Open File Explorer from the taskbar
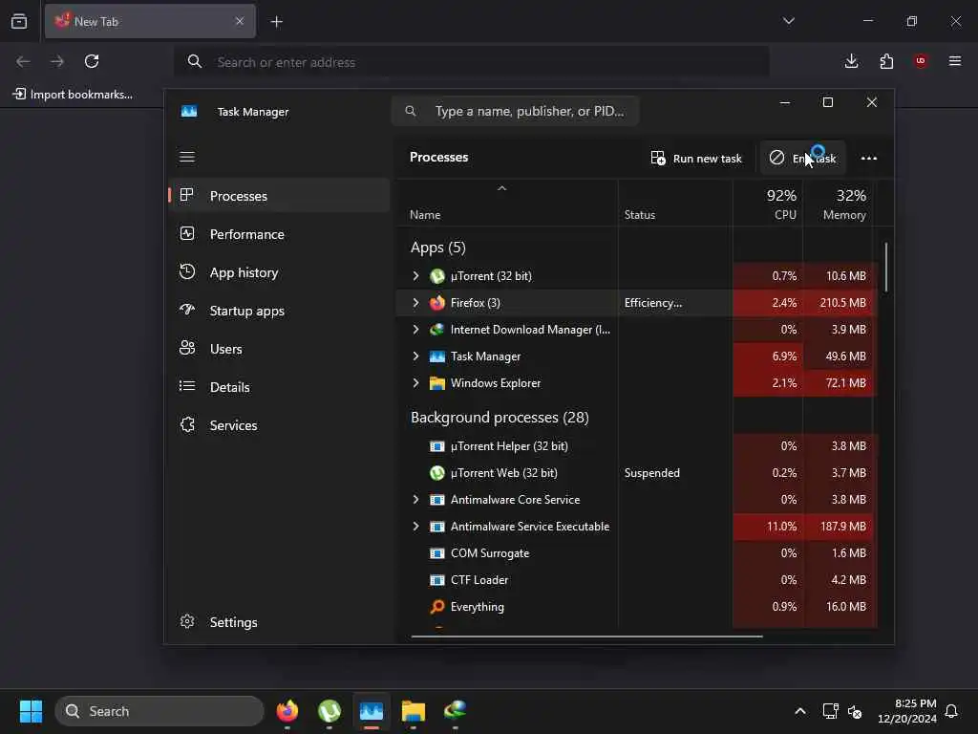This screenshot has height=734, width=978. tap(413, 711)
